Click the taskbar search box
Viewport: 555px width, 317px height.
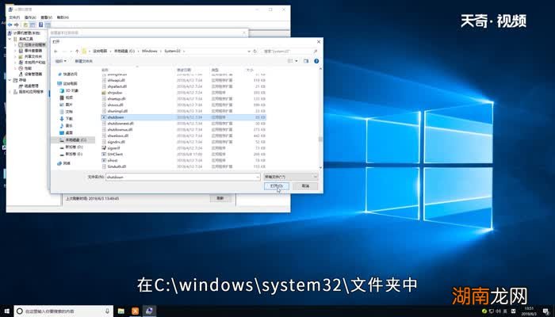pyautogui.click(x=63, y=311)
